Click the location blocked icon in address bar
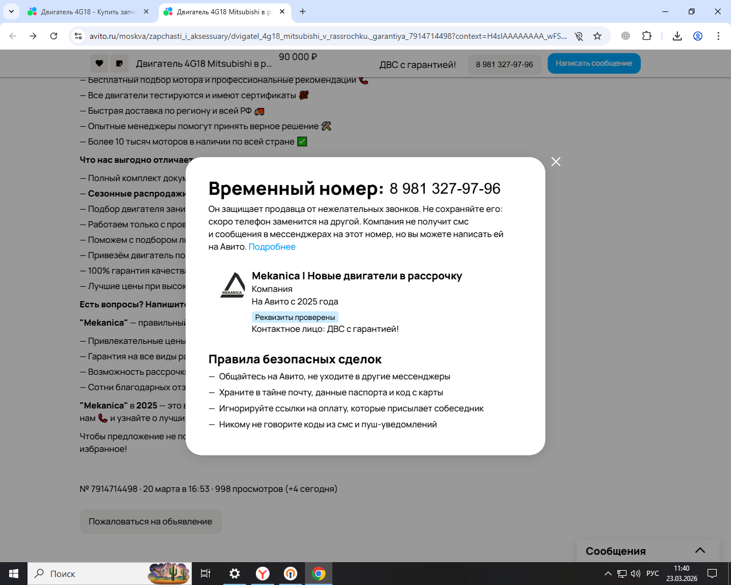The image size is (731, 585). coord(579,36)
